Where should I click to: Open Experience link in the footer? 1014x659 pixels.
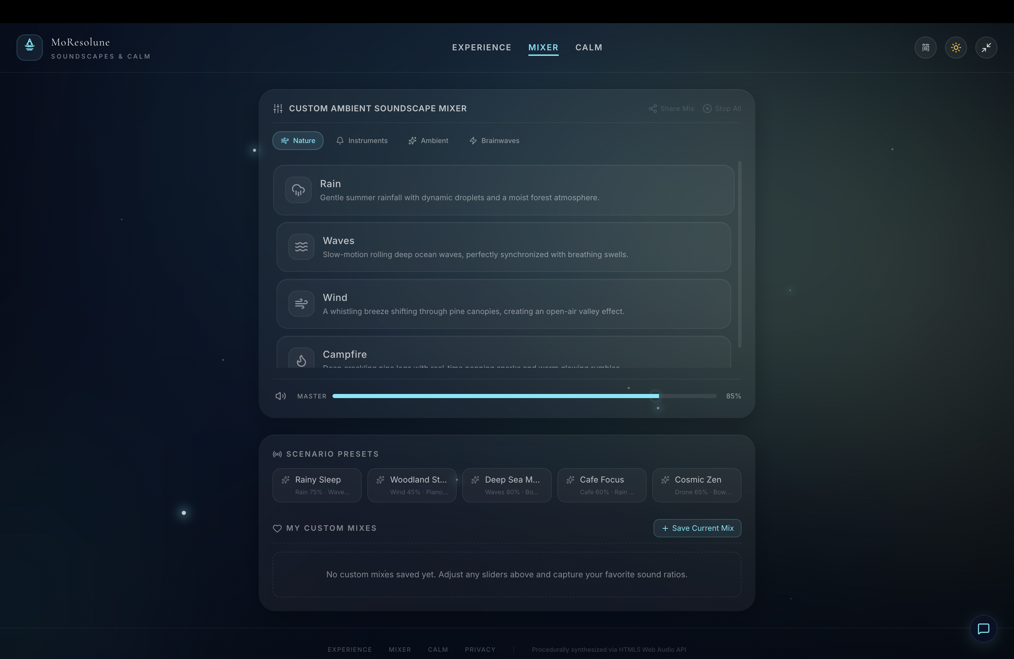coord(350,650)
